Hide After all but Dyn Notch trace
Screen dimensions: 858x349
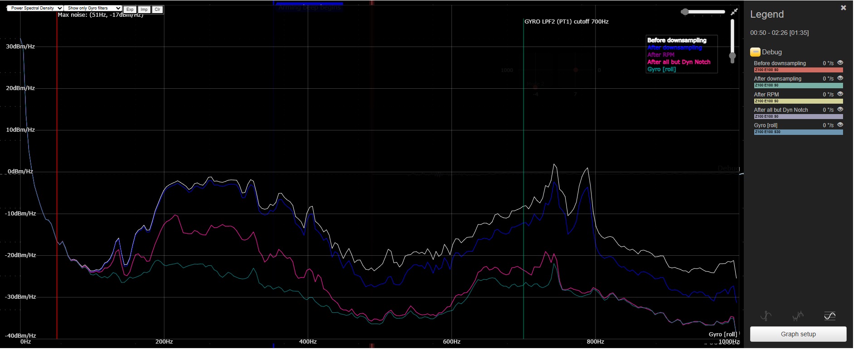click(840, 110)
